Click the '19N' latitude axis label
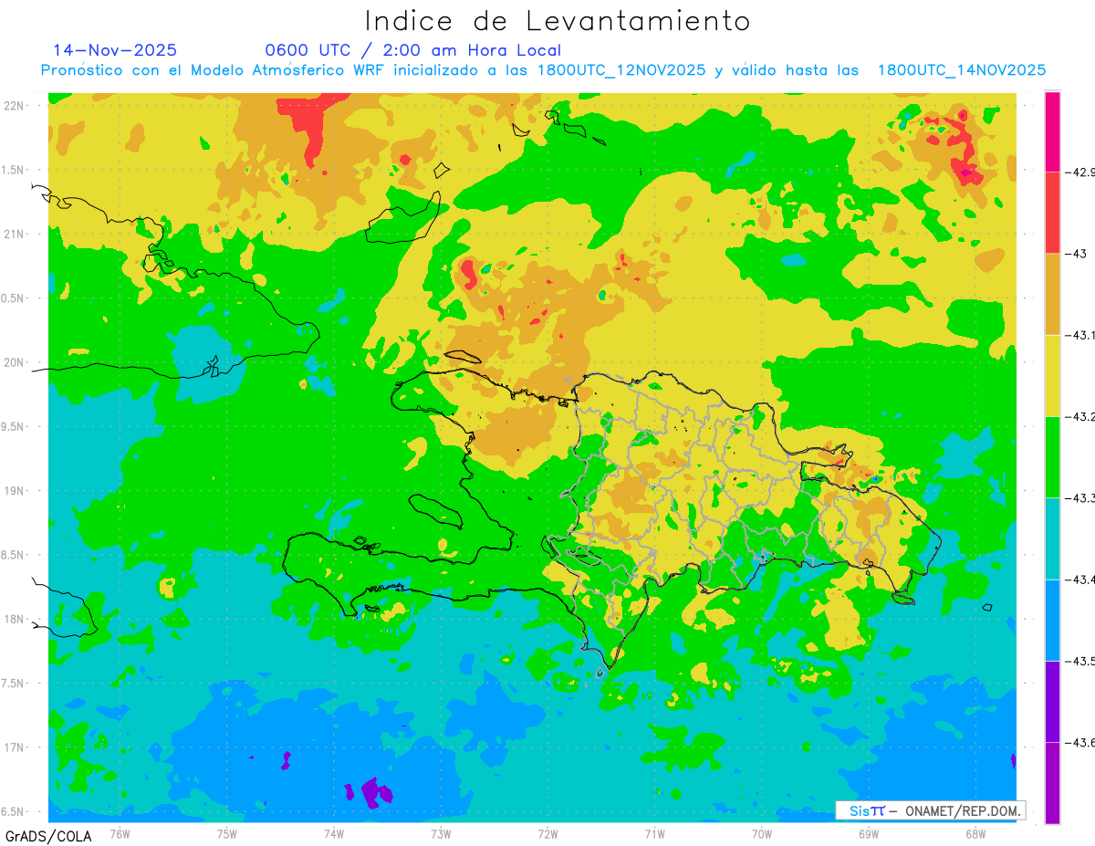 [x=15, y=490]
